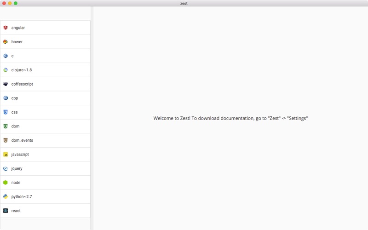Screen dimensions: 368x230
Task: Open the dom_events documentation
Action: click(x=45, y=140)
